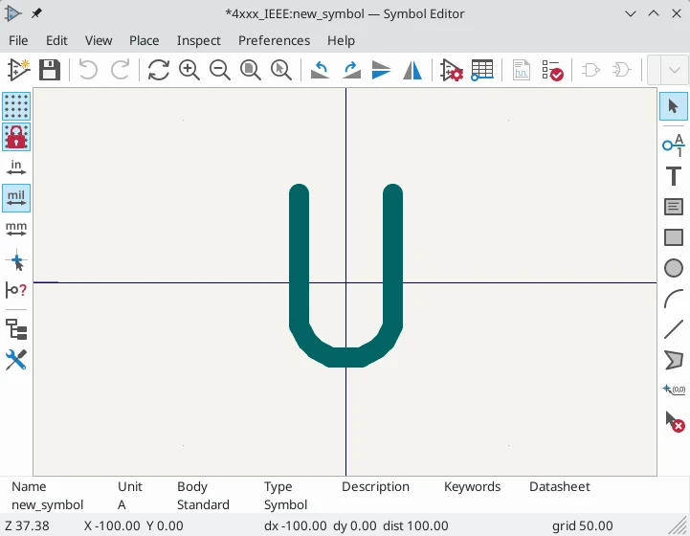
Task: Toggle grid display visibility
Action: (16, 106)
